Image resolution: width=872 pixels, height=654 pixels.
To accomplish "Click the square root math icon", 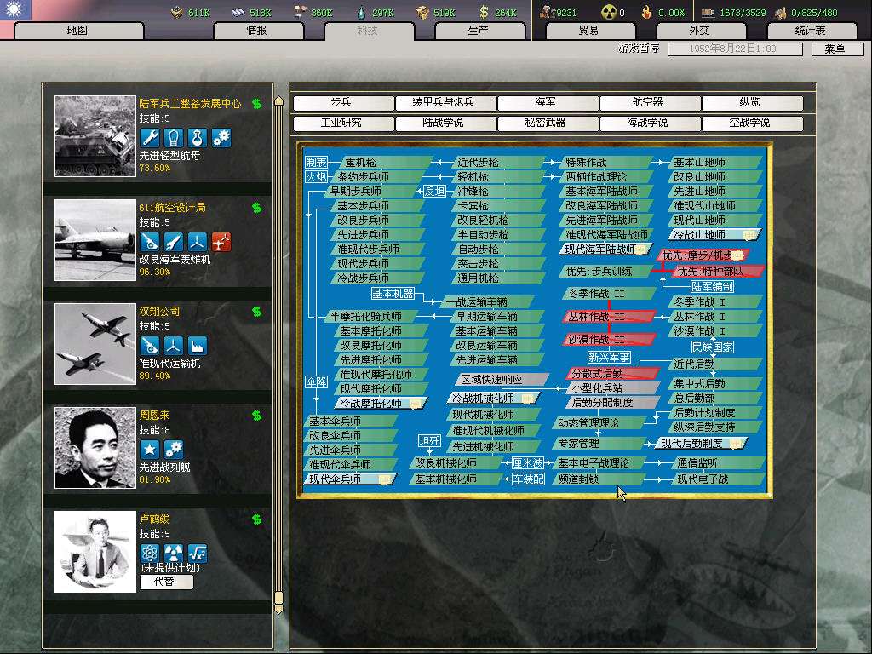I will [198, 554].
